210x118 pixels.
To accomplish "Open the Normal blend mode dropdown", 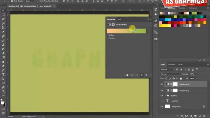I will (x=171, y=74).
